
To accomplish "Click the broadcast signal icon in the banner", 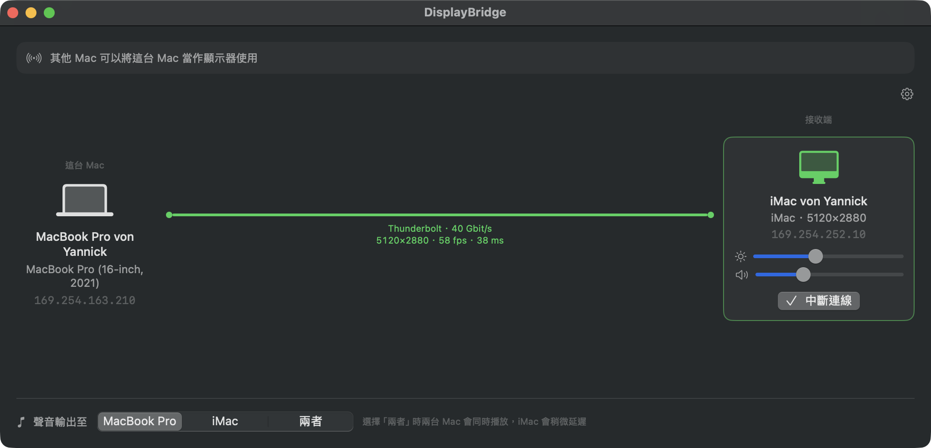I will coord(34,58).
